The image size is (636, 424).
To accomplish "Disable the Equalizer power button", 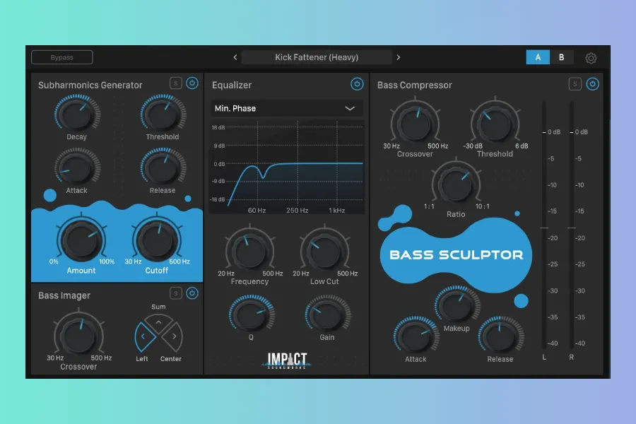I will [x=357, y=85].
